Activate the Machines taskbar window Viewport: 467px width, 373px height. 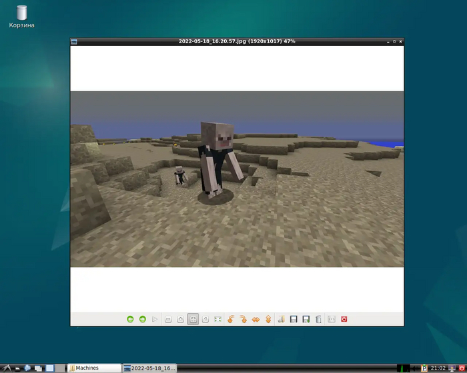pyautogui.click(x=95, y=368)
